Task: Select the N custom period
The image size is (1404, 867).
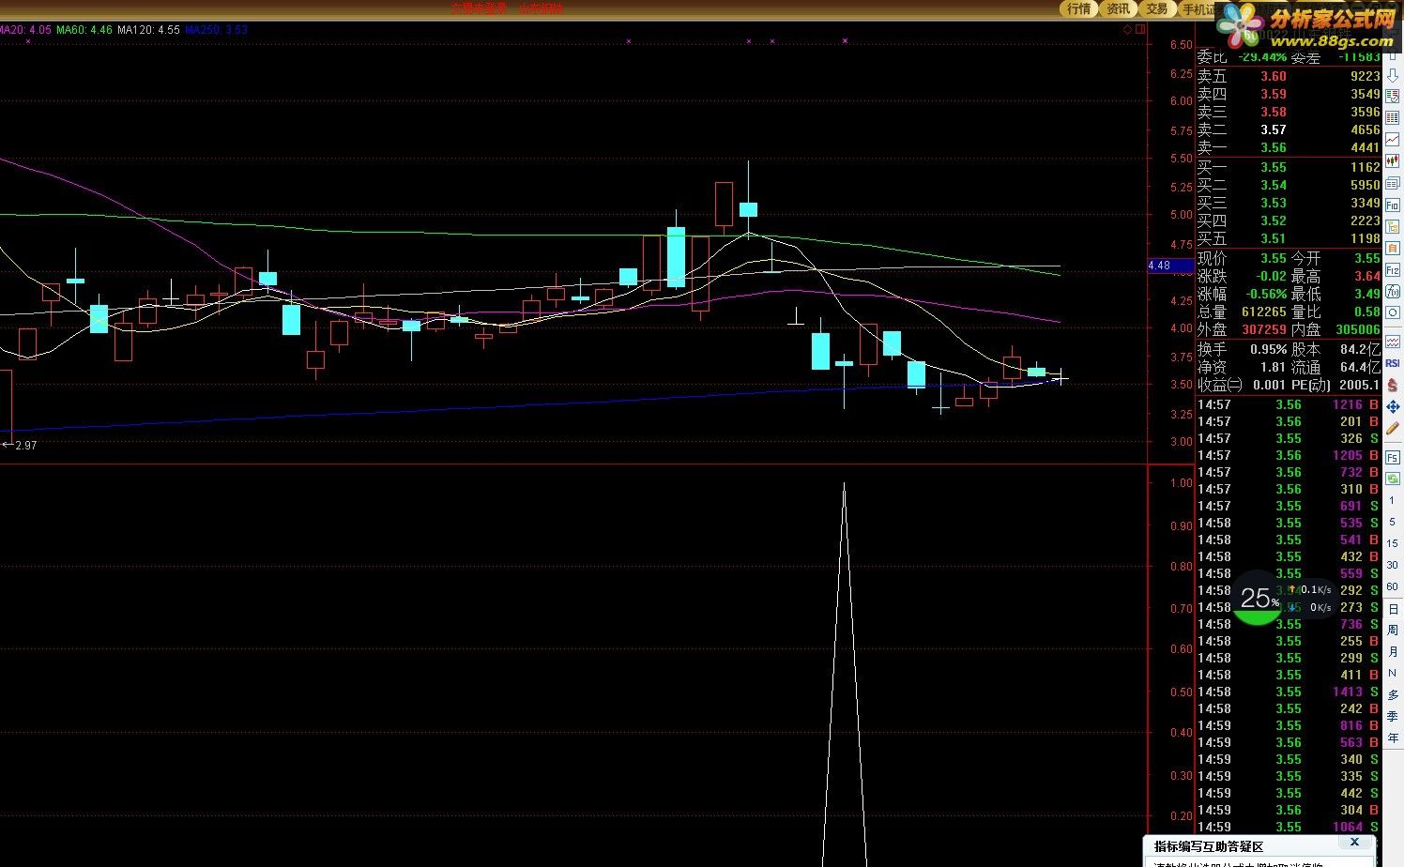Action: (x=1393, y=674)
